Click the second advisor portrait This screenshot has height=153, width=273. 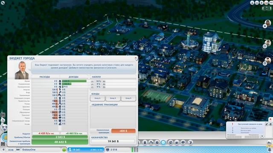coord(267,43)
